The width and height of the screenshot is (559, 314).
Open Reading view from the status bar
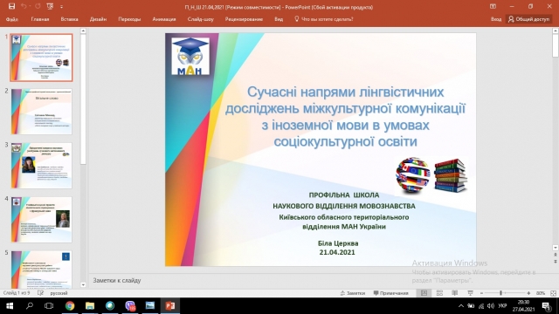coord(455,293)
